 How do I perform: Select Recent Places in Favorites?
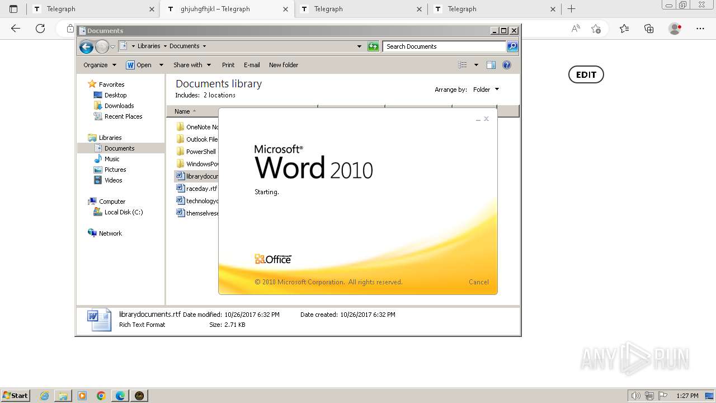pyautogui.click(x=123, y=116)
